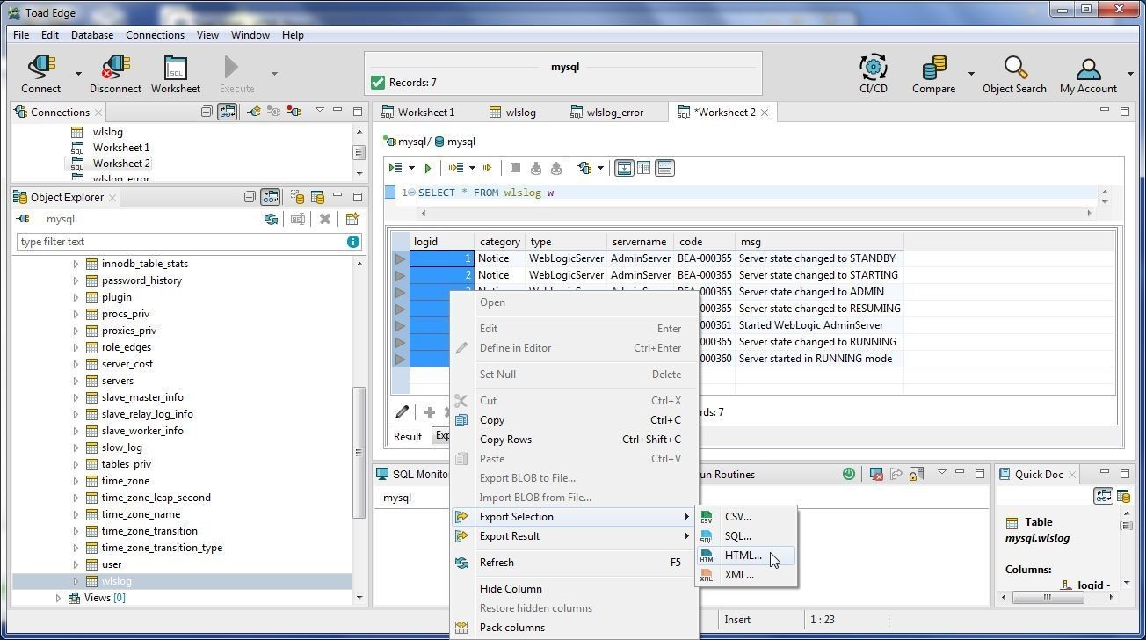
Task: Toggle Link with Editor in Connections panel
Action: [228, 112]
